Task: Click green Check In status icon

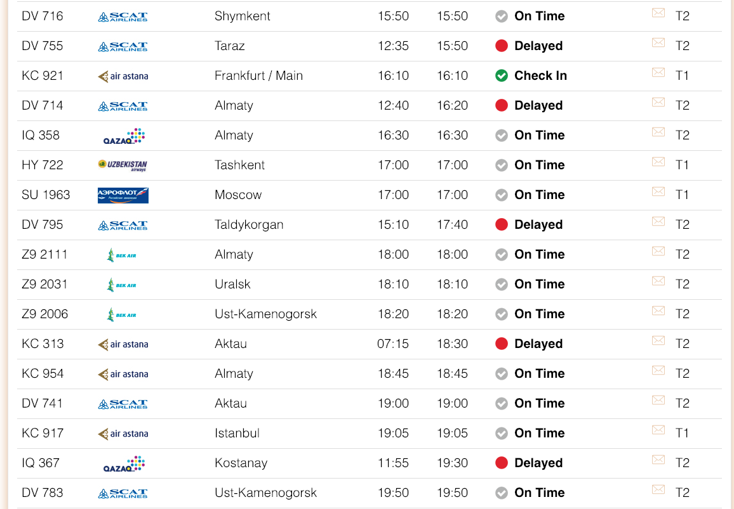Action: [502, 75]
